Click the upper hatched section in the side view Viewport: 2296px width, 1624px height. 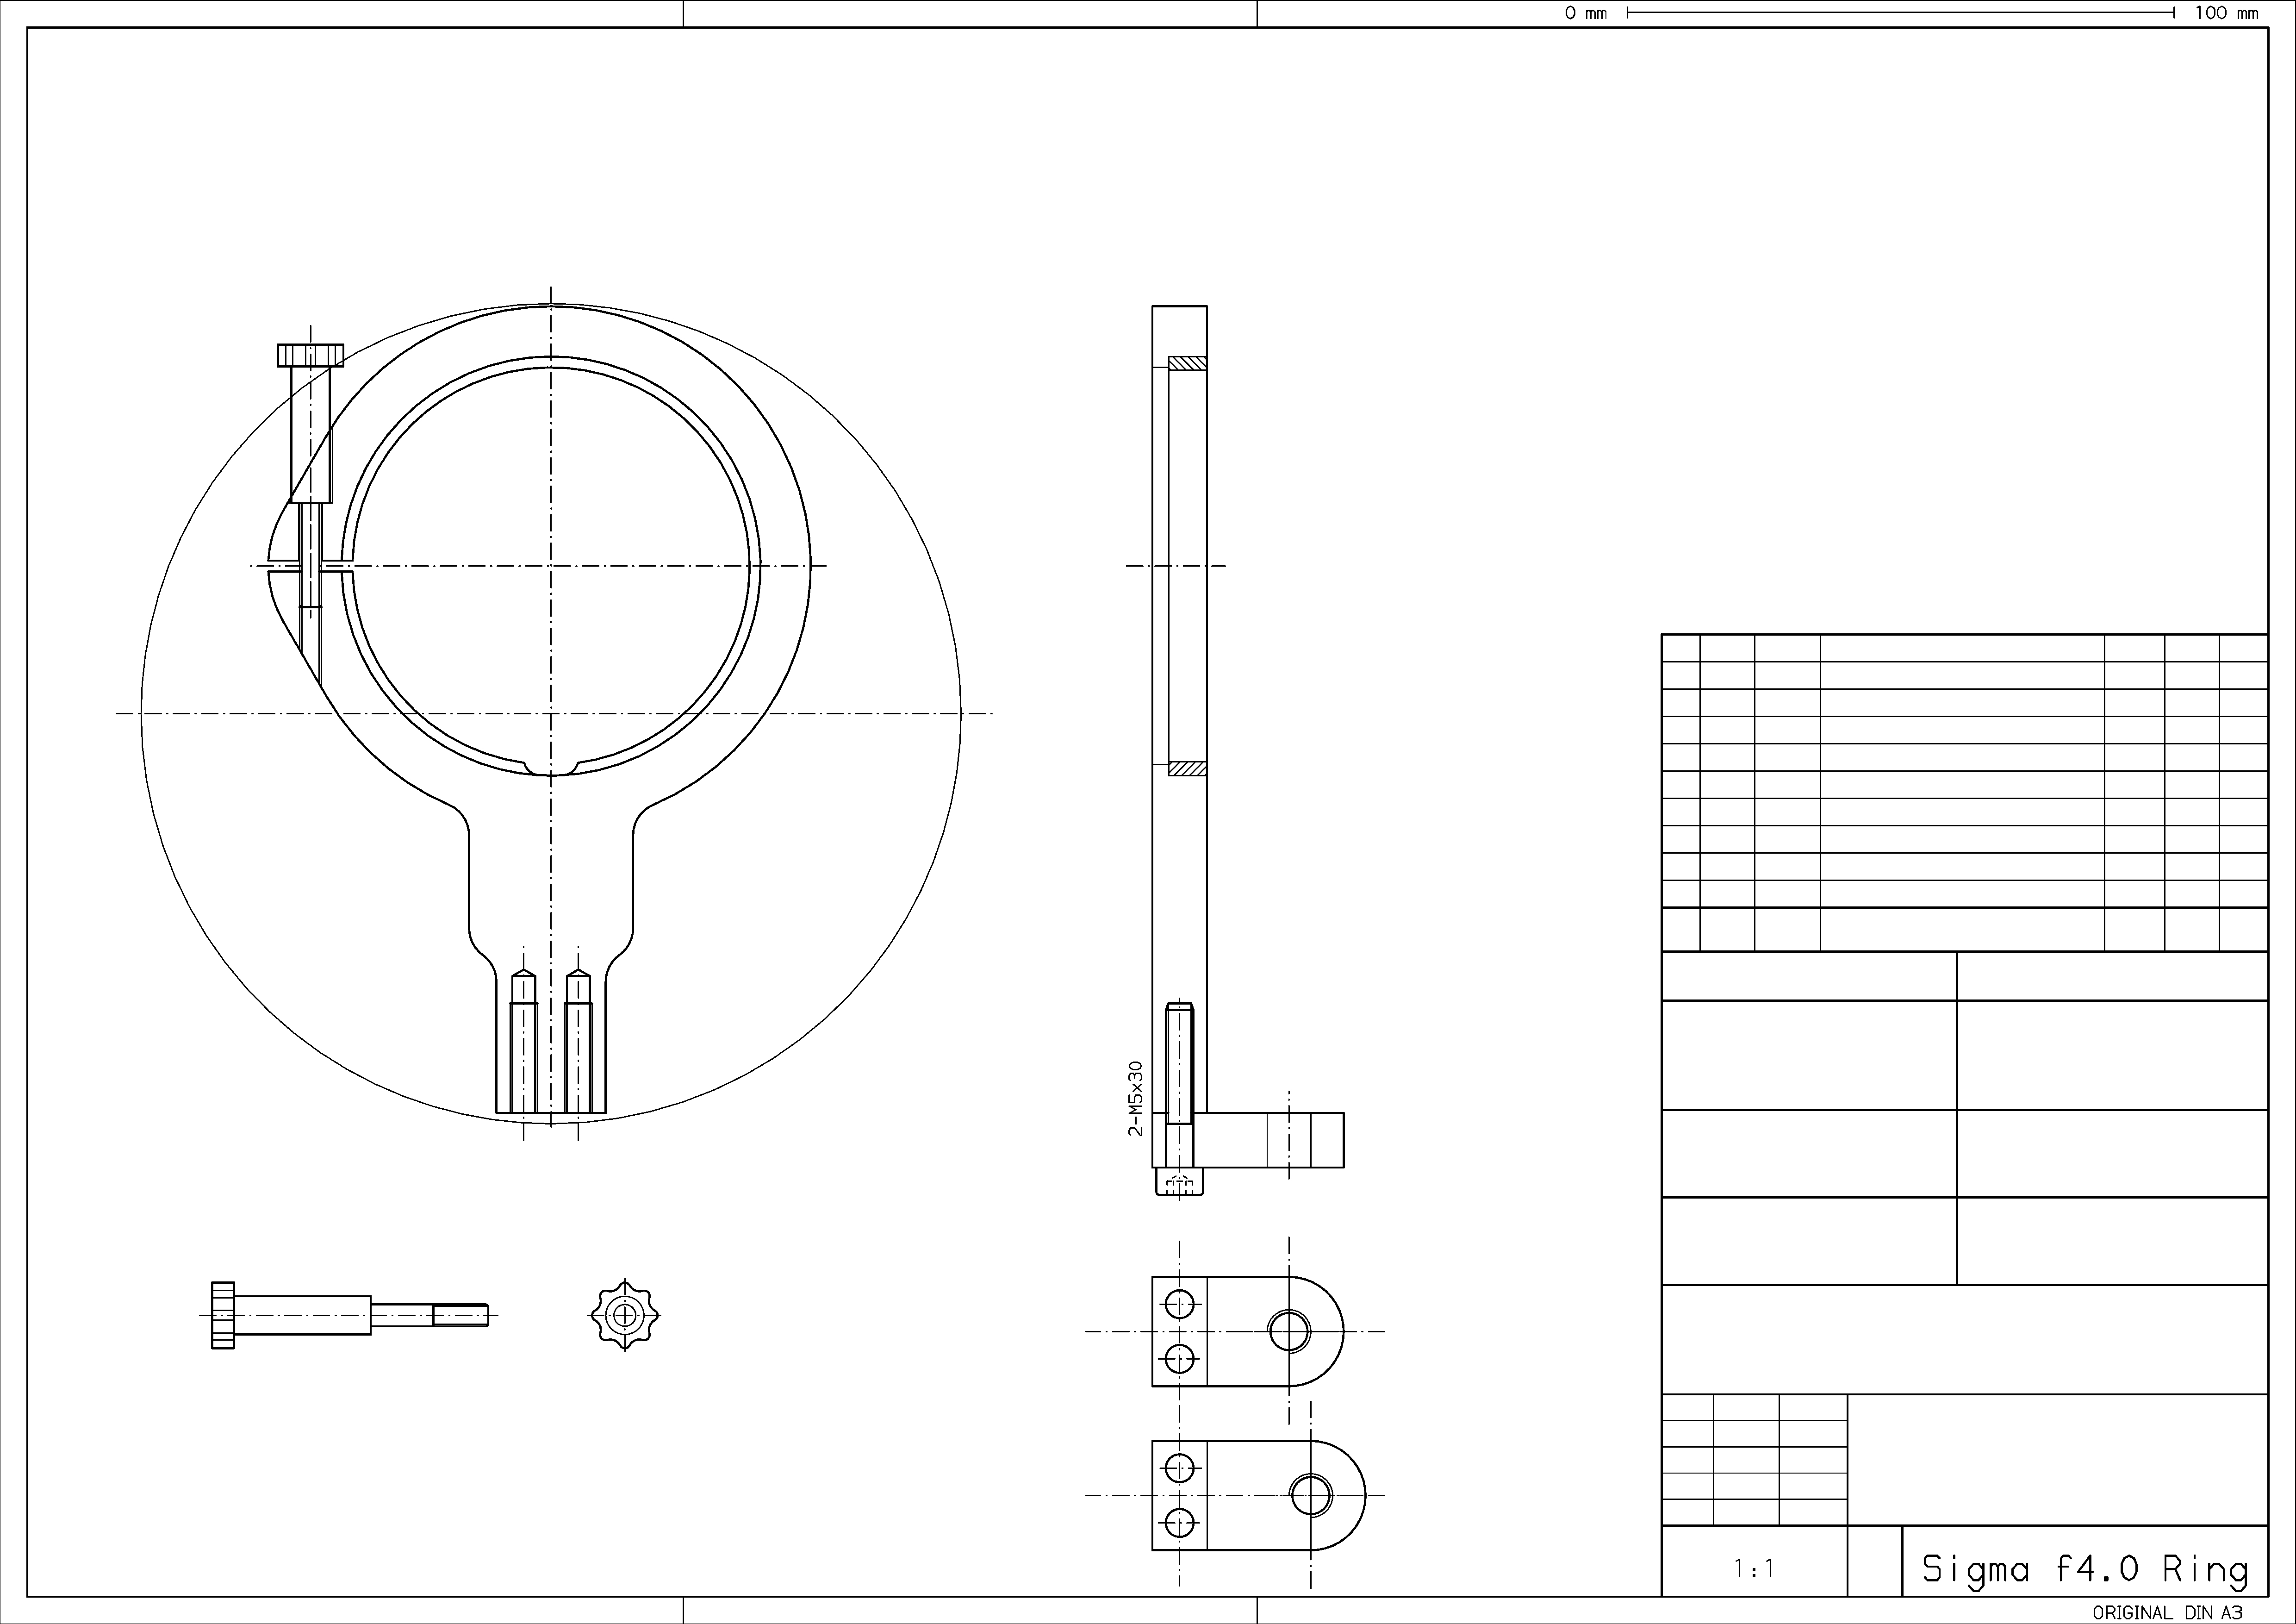tap(1187, 364)
